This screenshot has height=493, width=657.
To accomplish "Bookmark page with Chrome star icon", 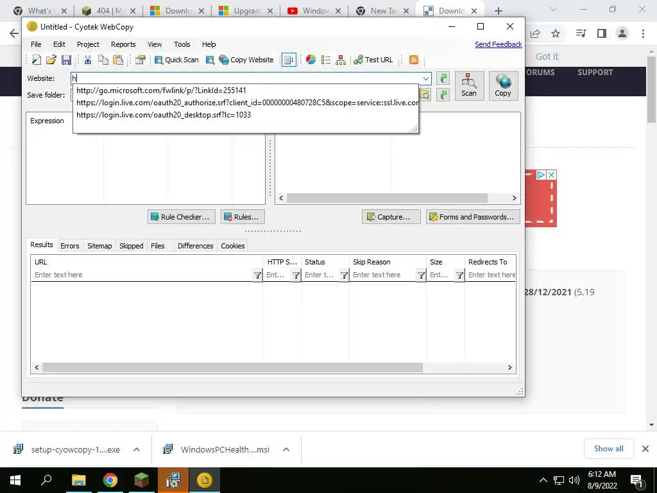I will click(556, 33).
